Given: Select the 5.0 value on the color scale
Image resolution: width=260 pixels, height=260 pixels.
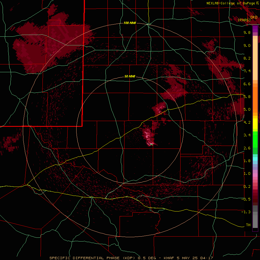Looking at the screenshot, I should point(247,109).
